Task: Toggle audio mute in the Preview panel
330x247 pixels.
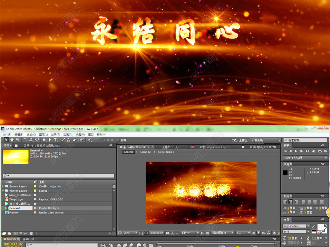Action: pyautogui.click(x=314, y=151)
